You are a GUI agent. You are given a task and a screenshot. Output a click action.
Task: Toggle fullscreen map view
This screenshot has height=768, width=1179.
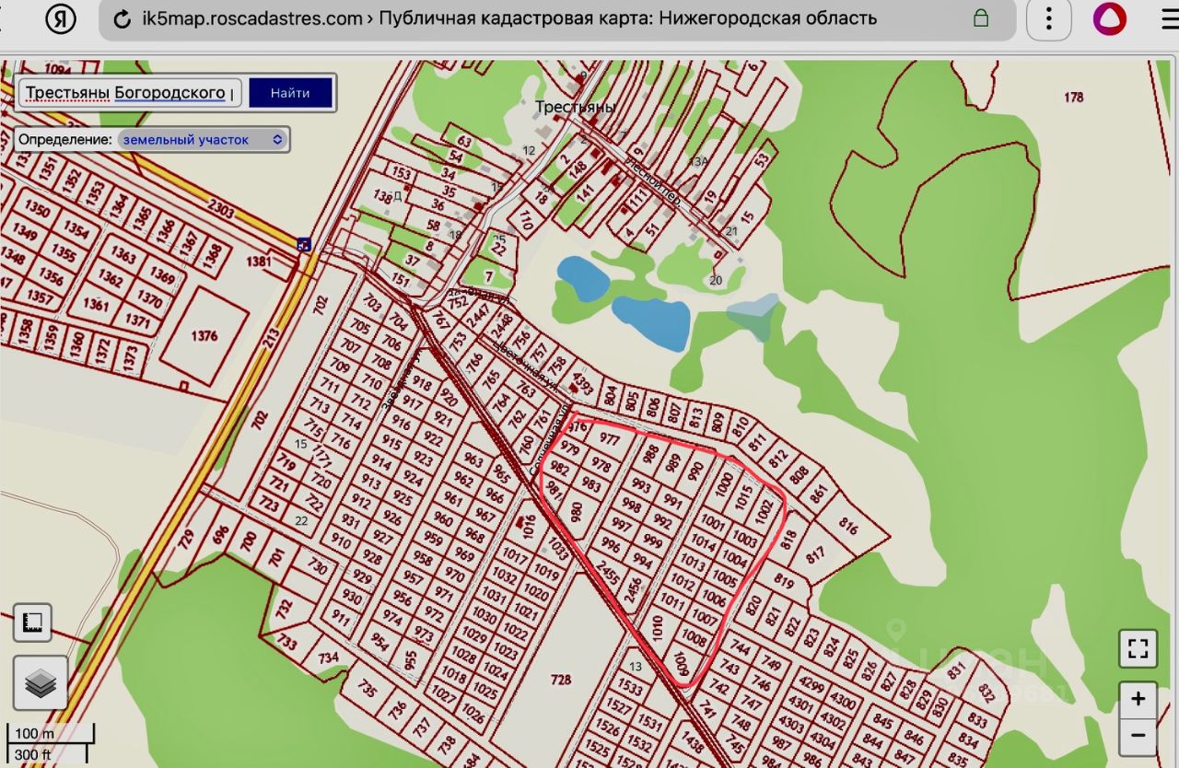(x=1138, y=648)
